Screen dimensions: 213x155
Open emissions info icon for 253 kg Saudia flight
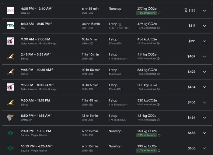(x=159, y=135)
